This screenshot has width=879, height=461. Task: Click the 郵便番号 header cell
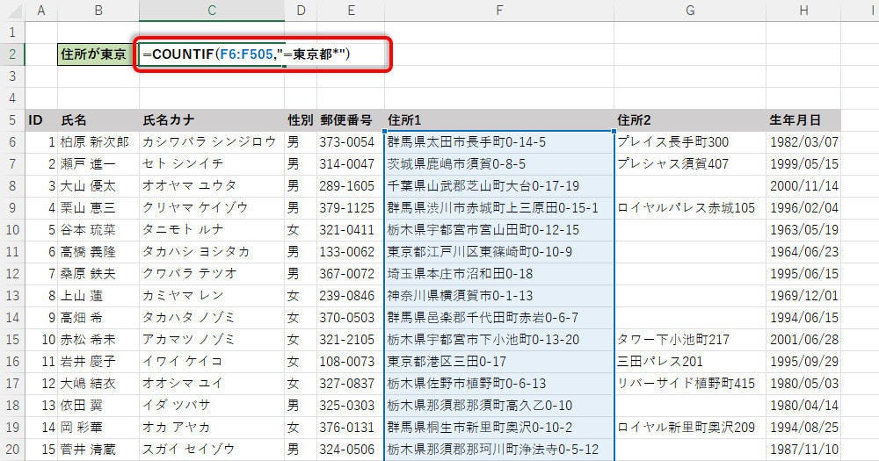tap(351, 119)
